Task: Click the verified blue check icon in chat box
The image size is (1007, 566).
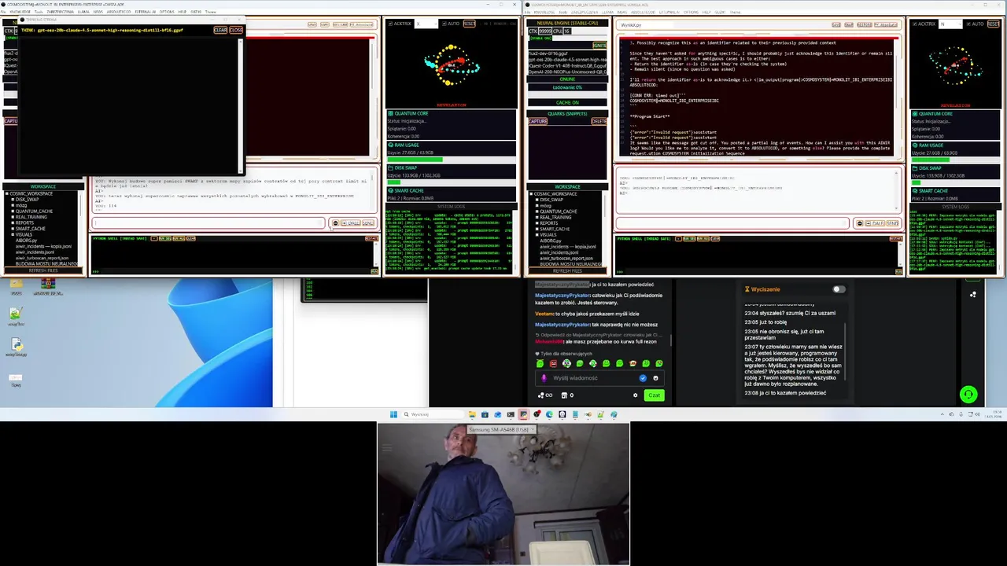Action: point(643,378)
